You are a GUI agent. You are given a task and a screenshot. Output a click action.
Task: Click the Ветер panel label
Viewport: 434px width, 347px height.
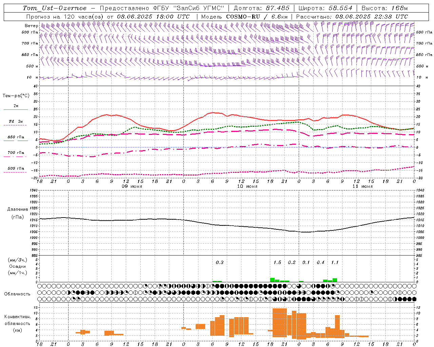click(x=32, y=26)
